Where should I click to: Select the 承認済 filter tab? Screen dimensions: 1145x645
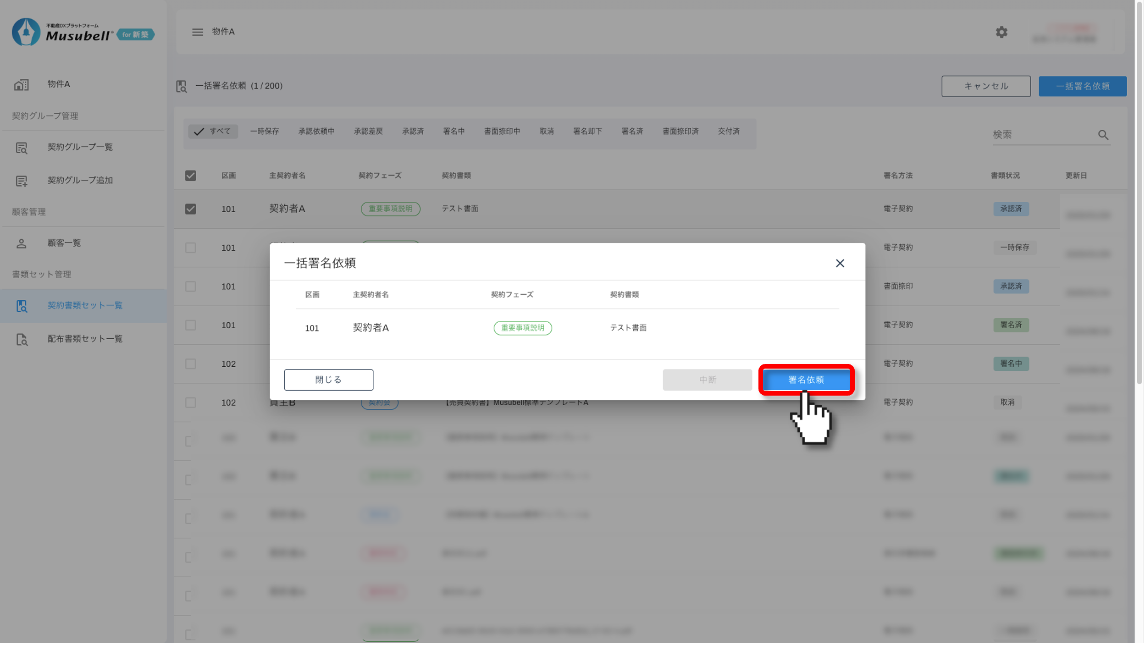click(412, 131)
